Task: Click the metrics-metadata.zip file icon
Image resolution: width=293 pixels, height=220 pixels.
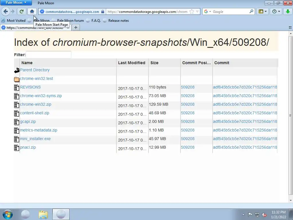Action: [17, 131]
